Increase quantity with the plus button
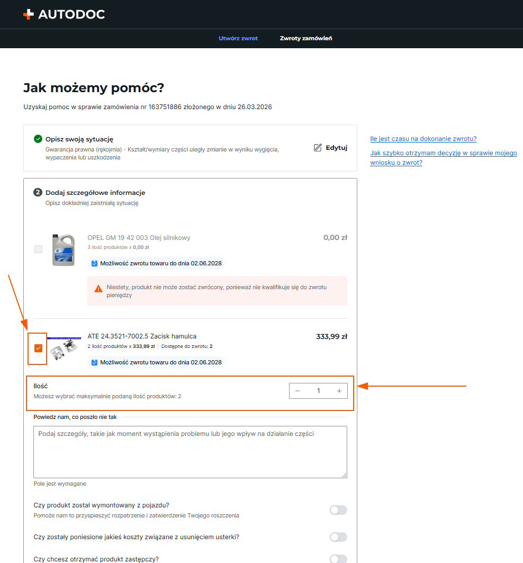 coord(339,391)
